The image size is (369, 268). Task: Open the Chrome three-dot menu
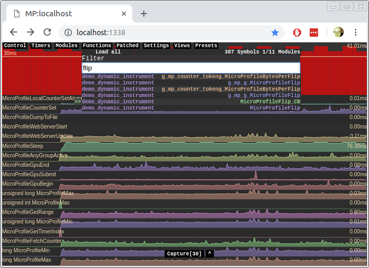[x=356, y=33]
